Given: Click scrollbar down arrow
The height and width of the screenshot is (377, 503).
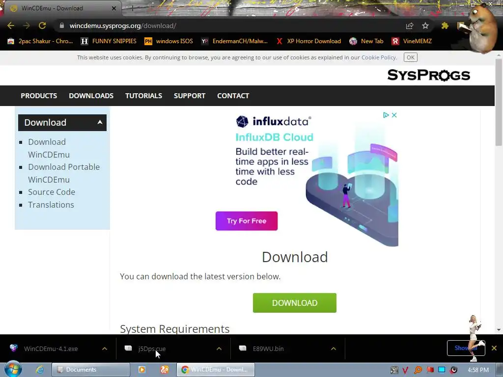Looking at the screenshot, I should 499,329.
